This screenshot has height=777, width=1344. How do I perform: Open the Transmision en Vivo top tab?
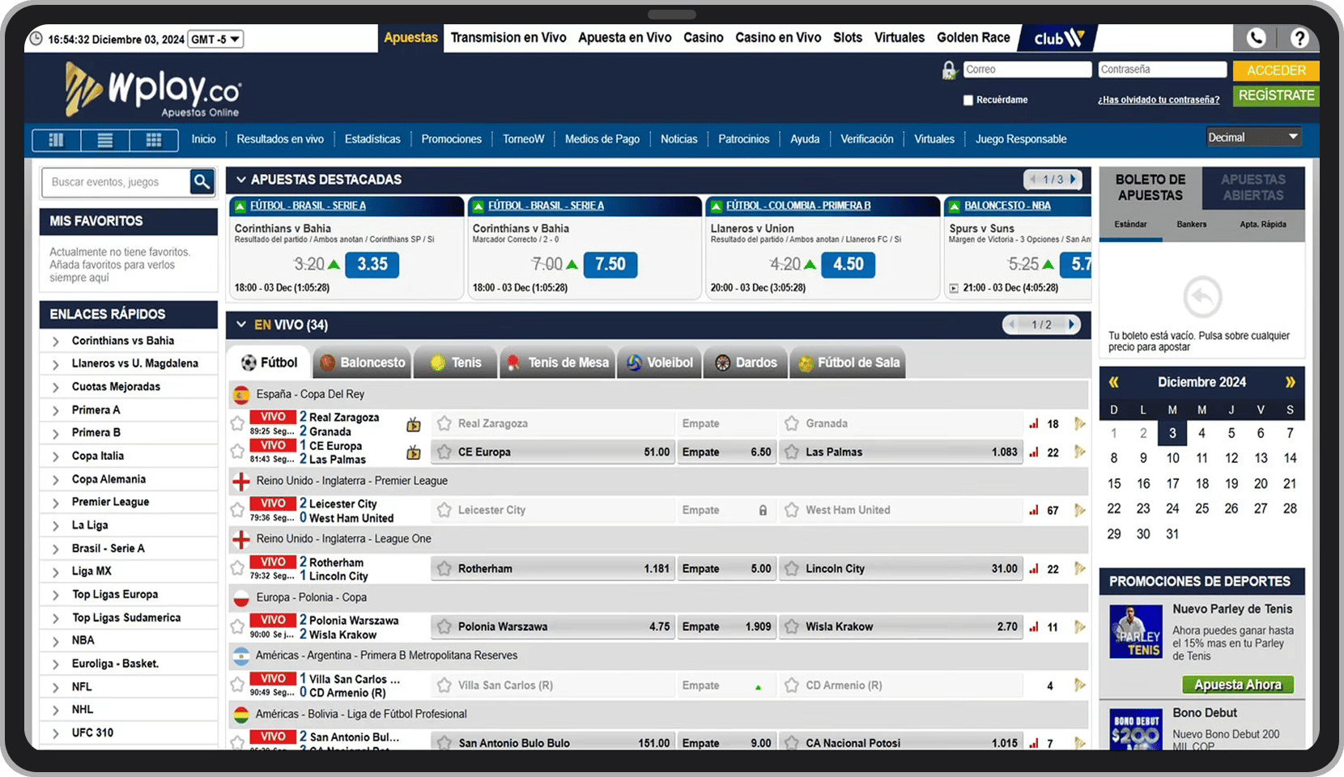[508, 38]
